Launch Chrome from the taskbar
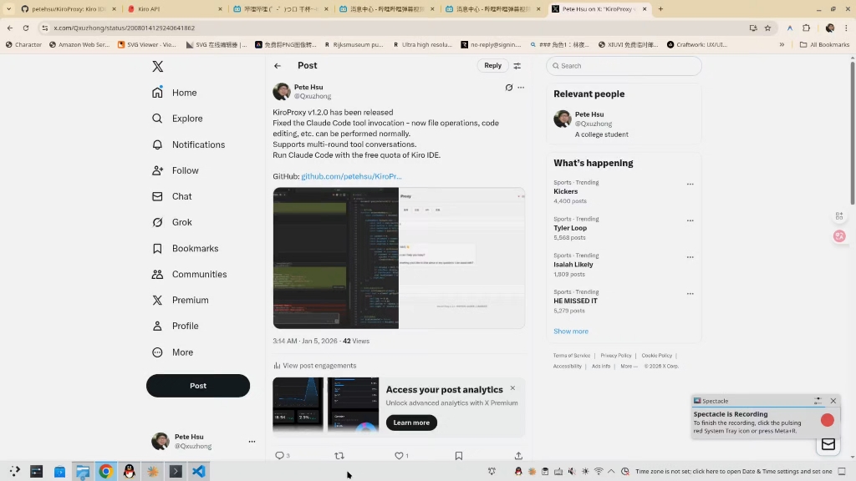Screen dimensions: 856x481 (x=106, y=471)
